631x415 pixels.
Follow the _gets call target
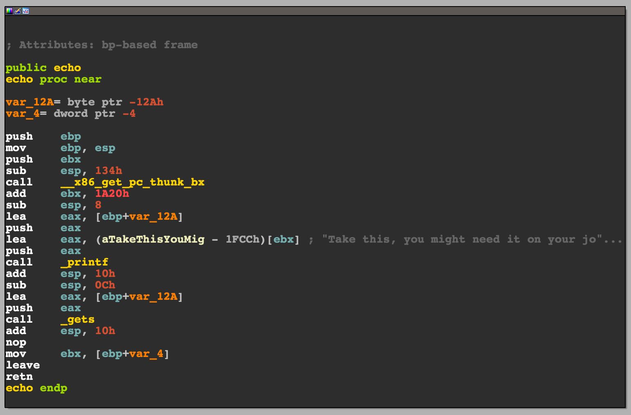tap(78, 319)
